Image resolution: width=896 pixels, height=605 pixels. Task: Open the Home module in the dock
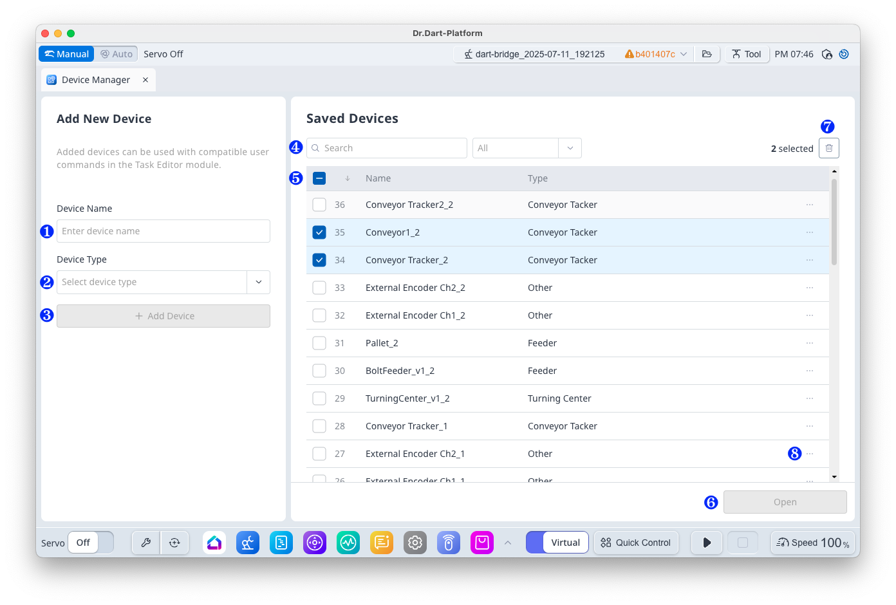click(x=214, y=543)
